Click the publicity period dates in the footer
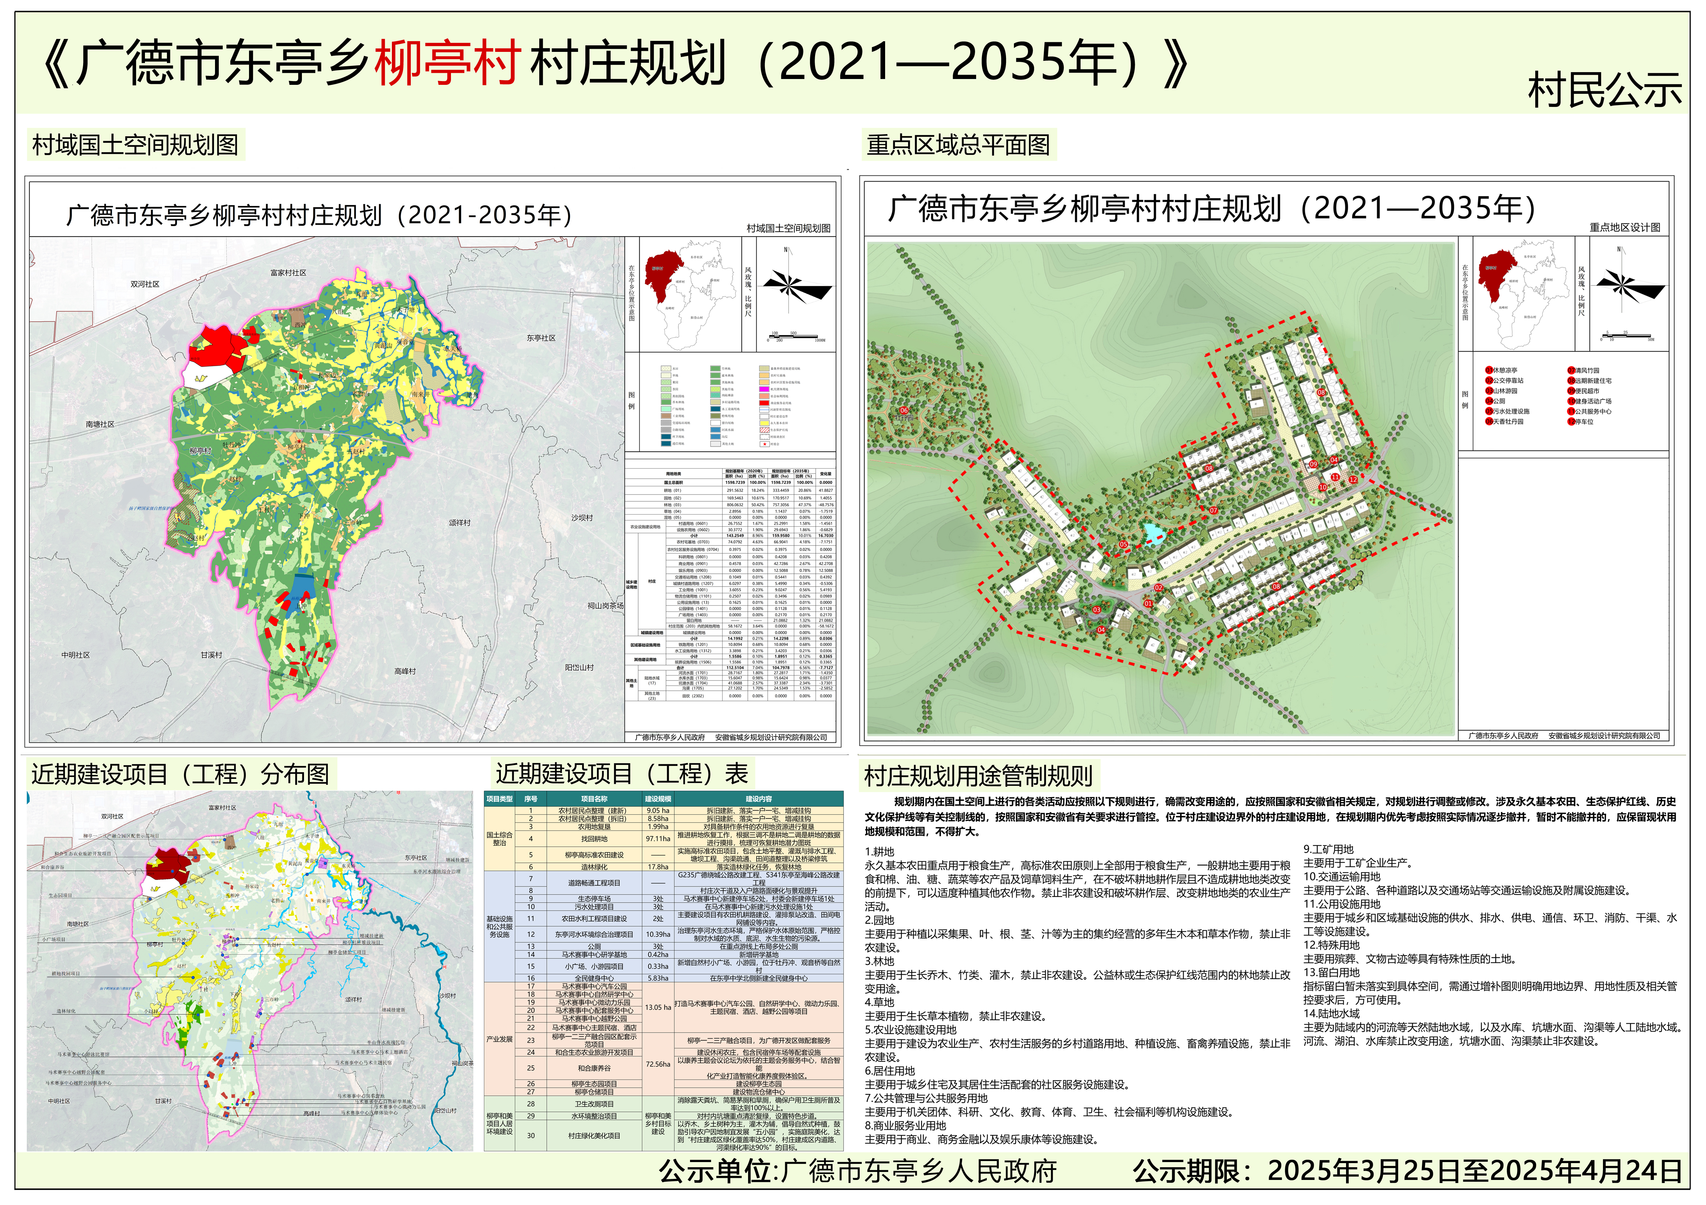The width and height of the screenshot is (1706, 1205). click(x=1475, y=1172)
